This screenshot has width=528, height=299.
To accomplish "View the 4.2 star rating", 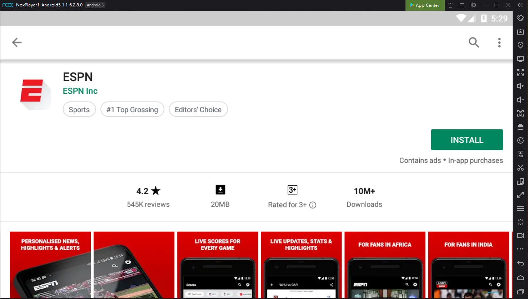I will (x=148, y=191).
